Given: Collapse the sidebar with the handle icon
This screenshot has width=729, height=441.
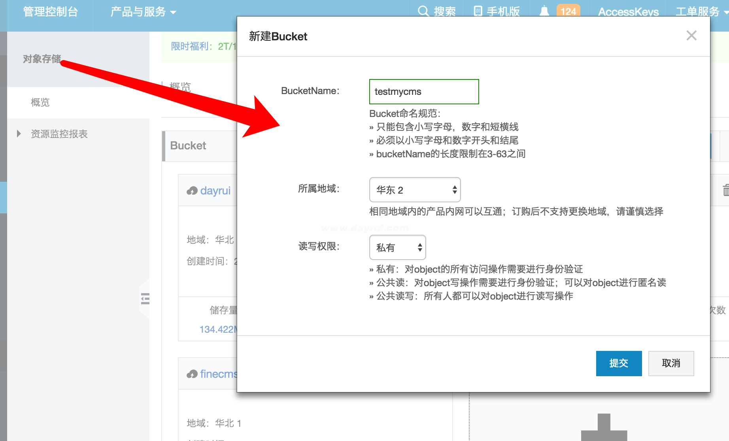Looking at the screenshot, I should pos(145,298).
